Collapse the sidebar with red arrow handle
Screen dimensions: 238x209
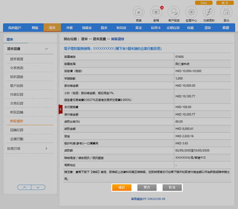[x=60, y=109]
